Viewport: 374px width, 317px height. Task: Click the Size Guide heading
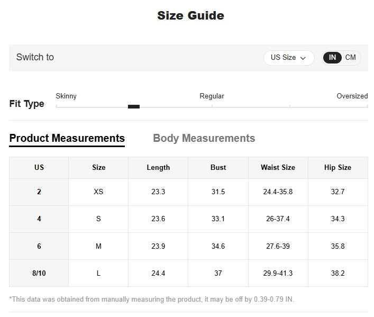(x=190, y=16)
